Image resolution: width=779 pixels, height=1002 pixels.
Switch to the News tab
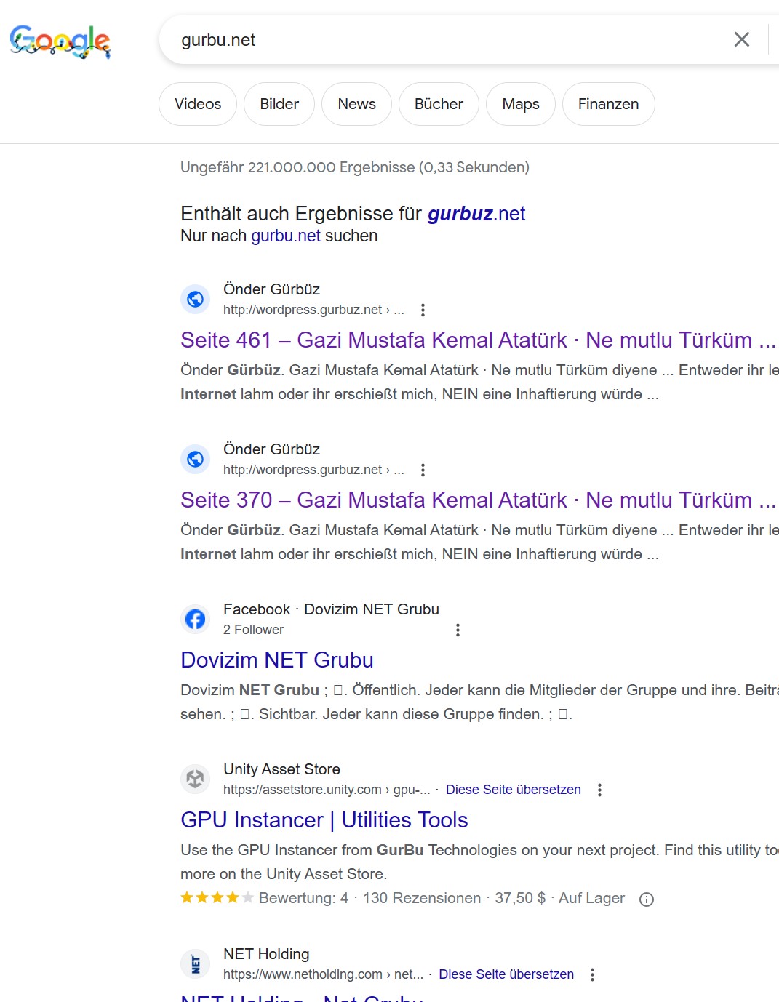(356, 104)
